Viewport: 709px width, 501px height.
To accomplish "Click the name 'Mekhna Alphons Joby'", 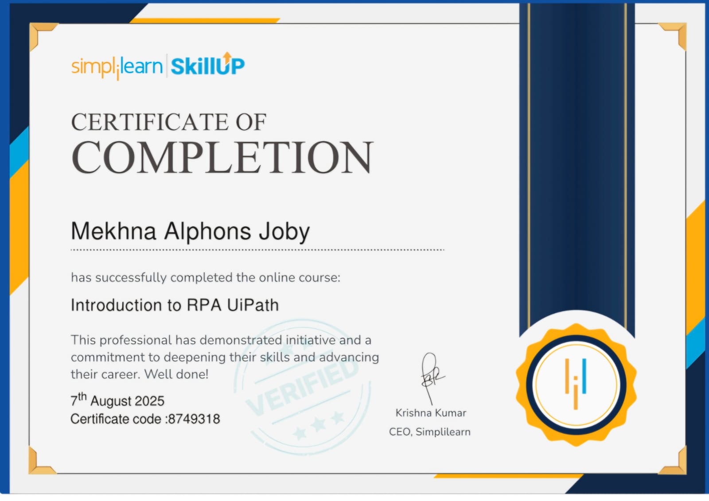I will (190, 231).
